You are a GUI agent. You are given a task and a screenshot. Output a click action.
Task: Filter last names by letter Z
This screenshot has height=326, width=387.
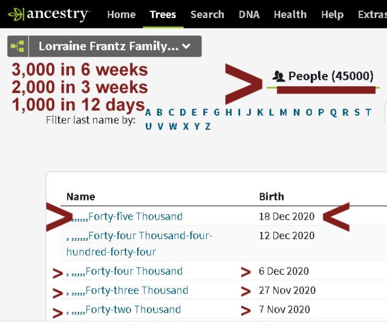[207, 126]
